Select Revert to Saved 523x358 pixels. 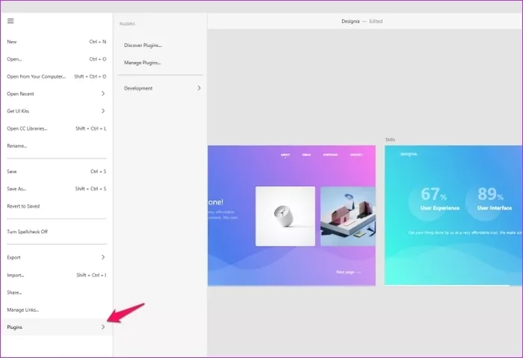[23, 206]
